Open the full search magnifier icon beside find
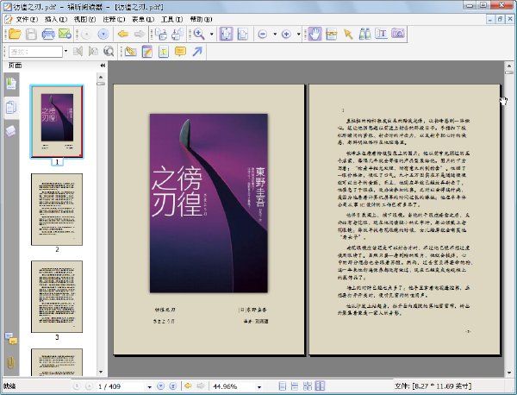Viewport: 517px width, 395px height. (x=109, y=52)
